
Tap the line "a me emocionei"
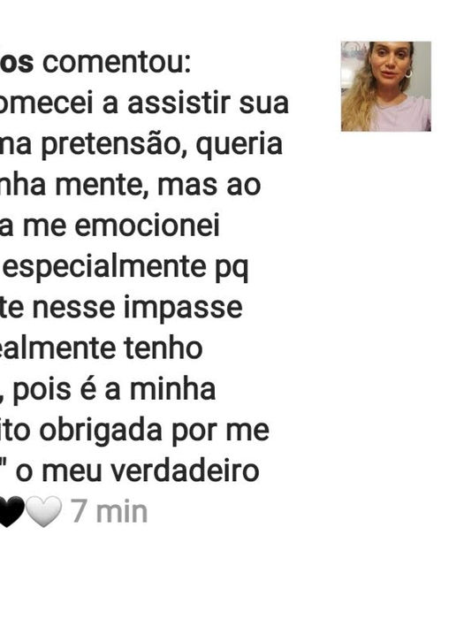pyautogui.click(x=110, y=226)
